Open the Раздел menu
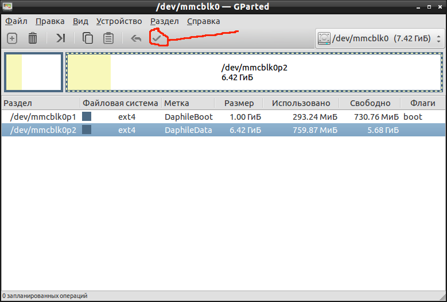Image resolution: width=447 pixels, height=302 pixels. (x=165, y=21)
